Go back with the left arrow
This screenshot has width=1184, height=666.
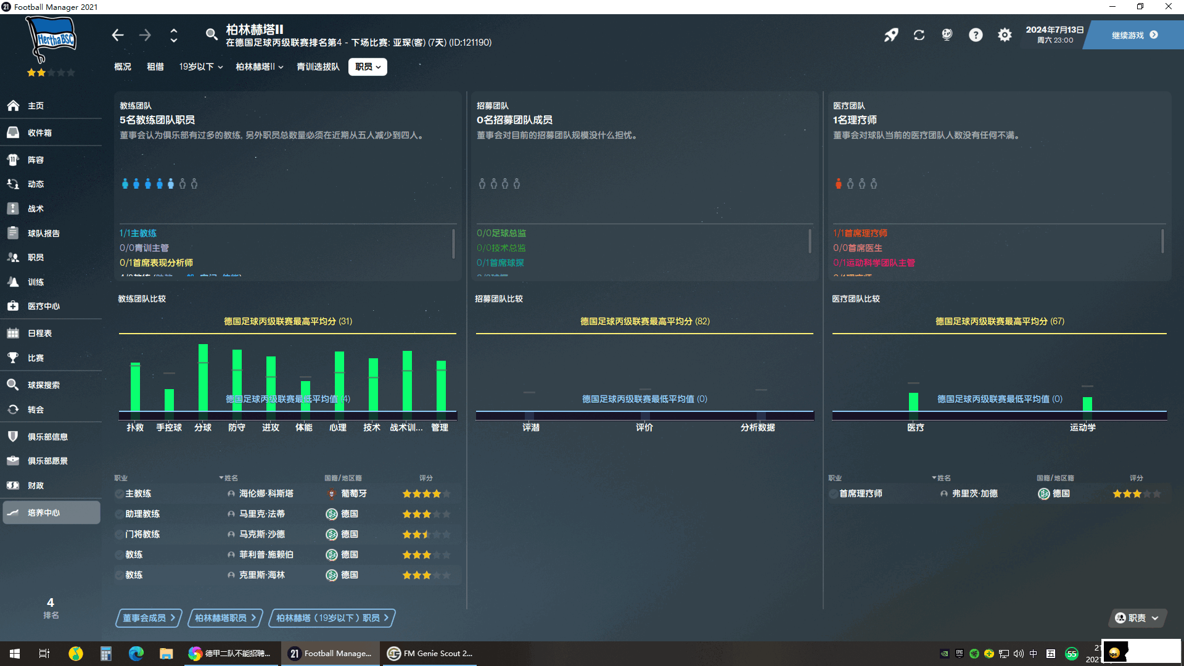coord(118,35)
